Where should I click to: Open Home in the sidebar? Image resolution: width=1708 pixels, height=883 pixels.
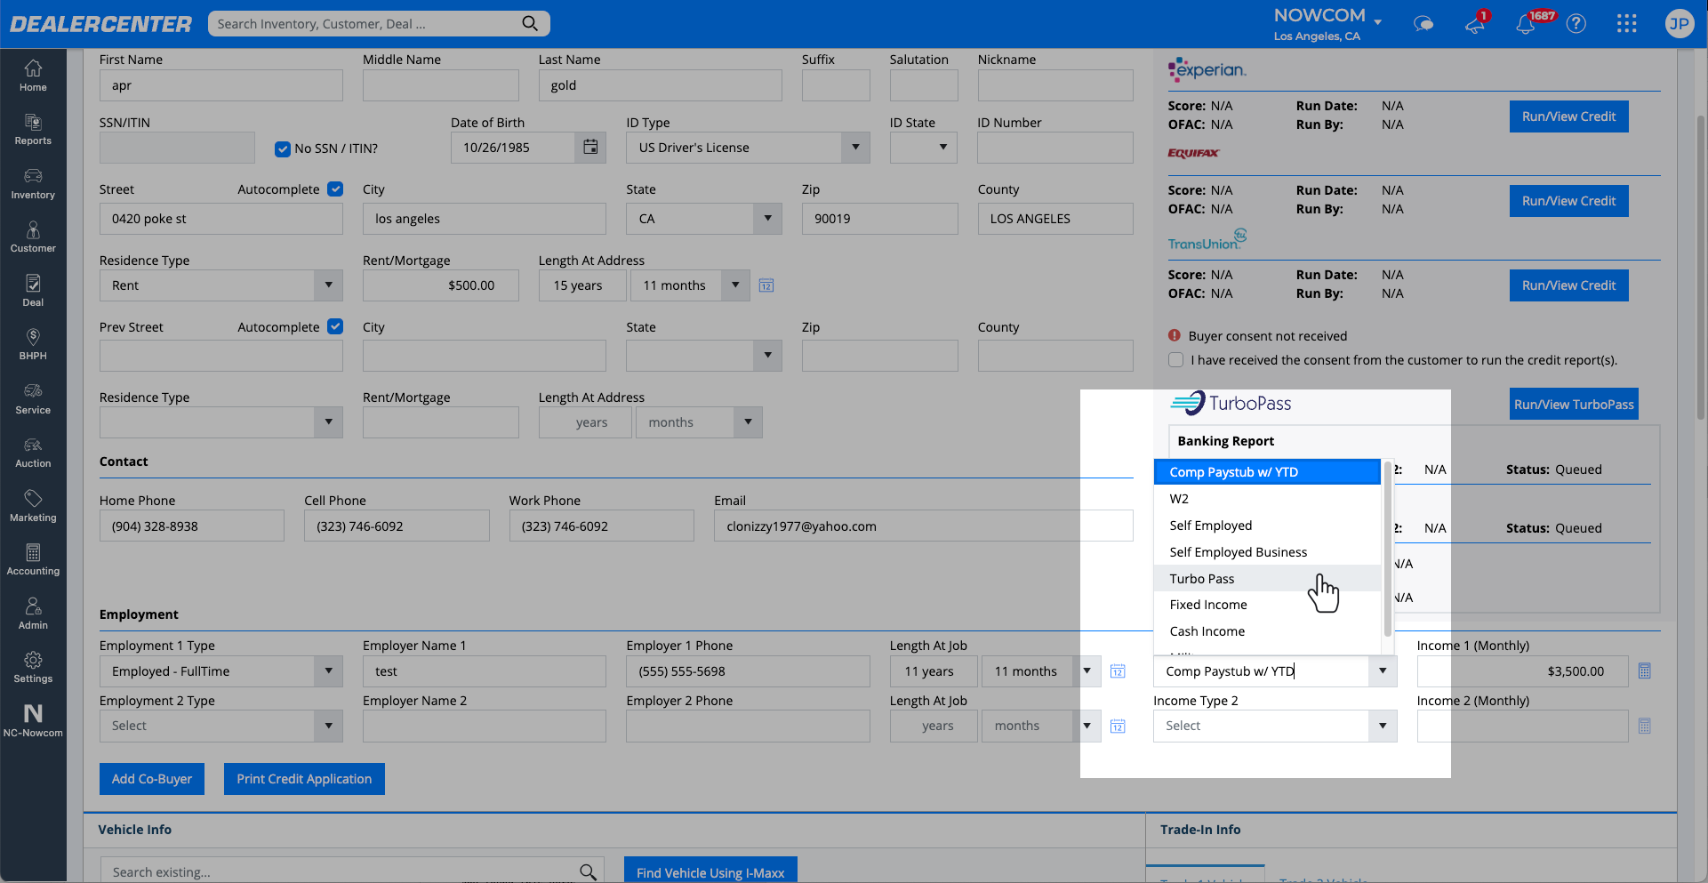[x=33, y=76]
